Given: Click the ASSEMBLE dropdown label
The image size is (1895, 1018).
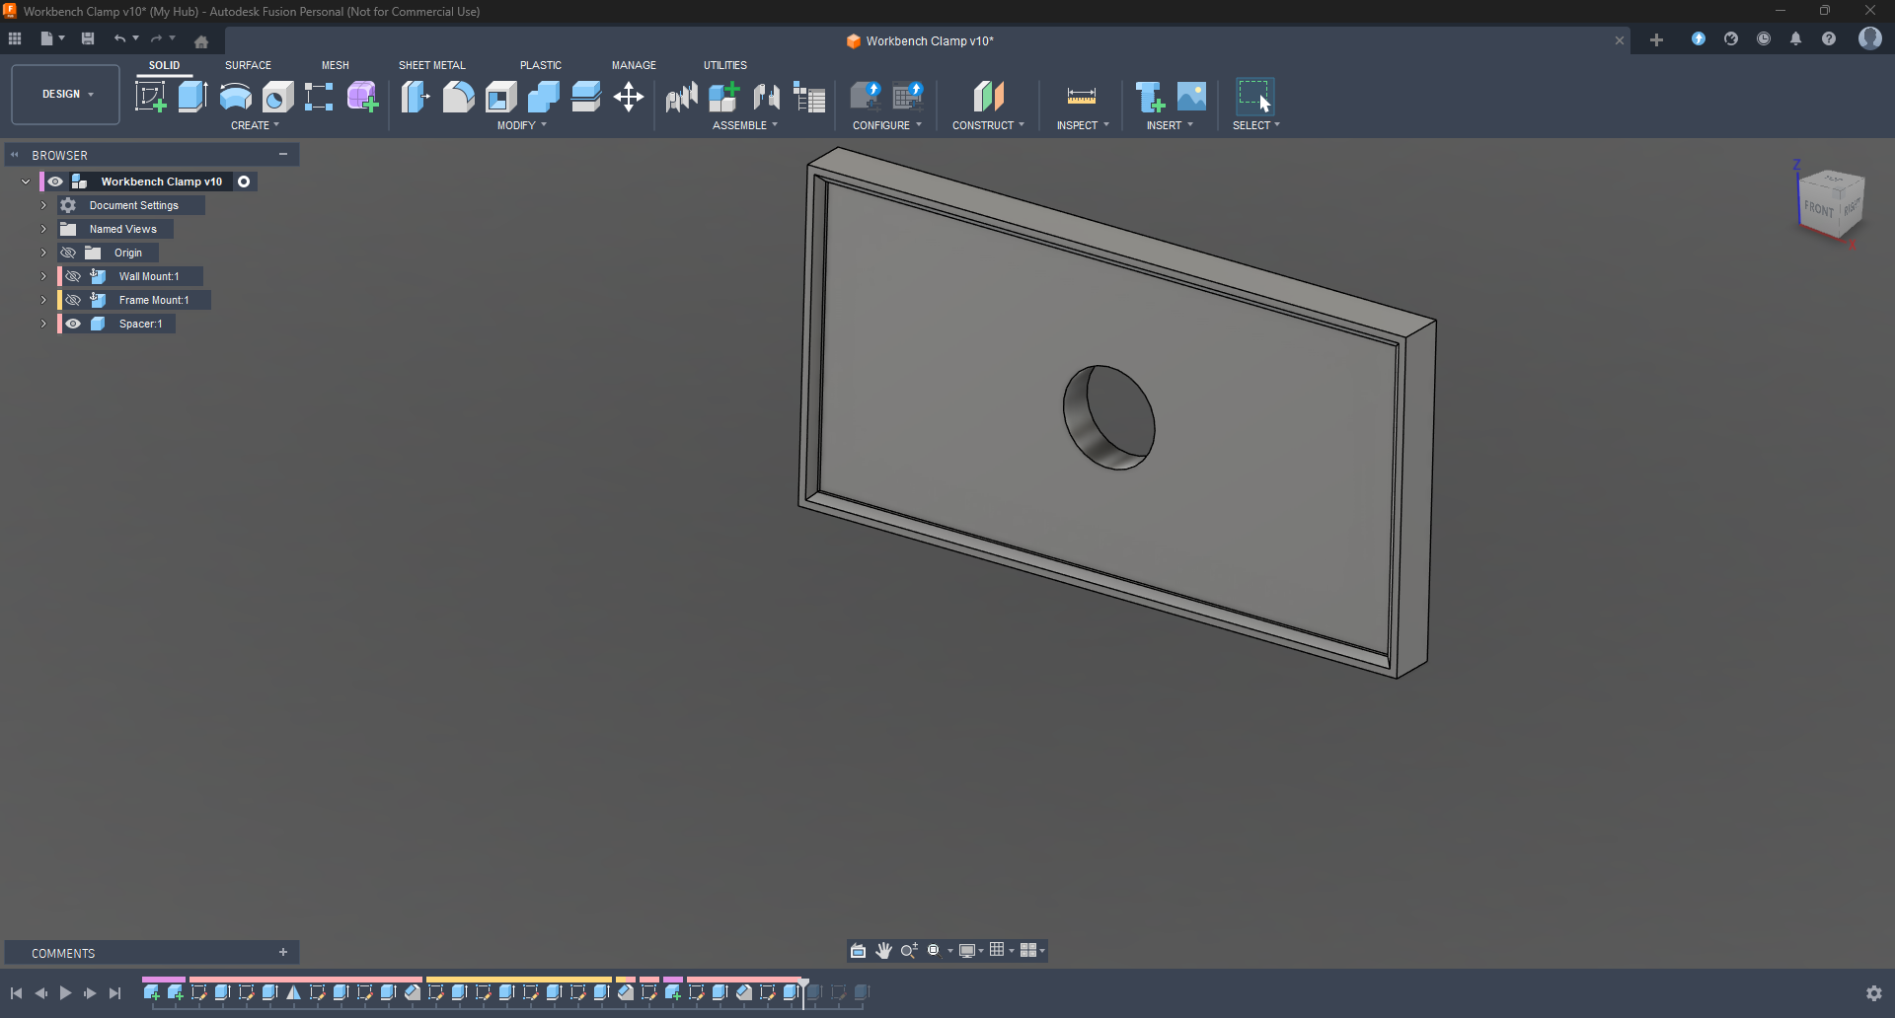Looking at the screenshot, I should pos(745,125).
